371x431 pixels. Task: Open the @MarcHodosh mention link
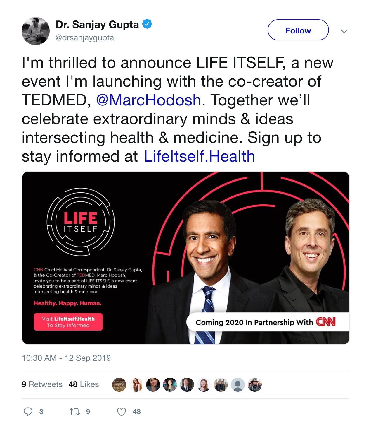[x=148, y=100]
